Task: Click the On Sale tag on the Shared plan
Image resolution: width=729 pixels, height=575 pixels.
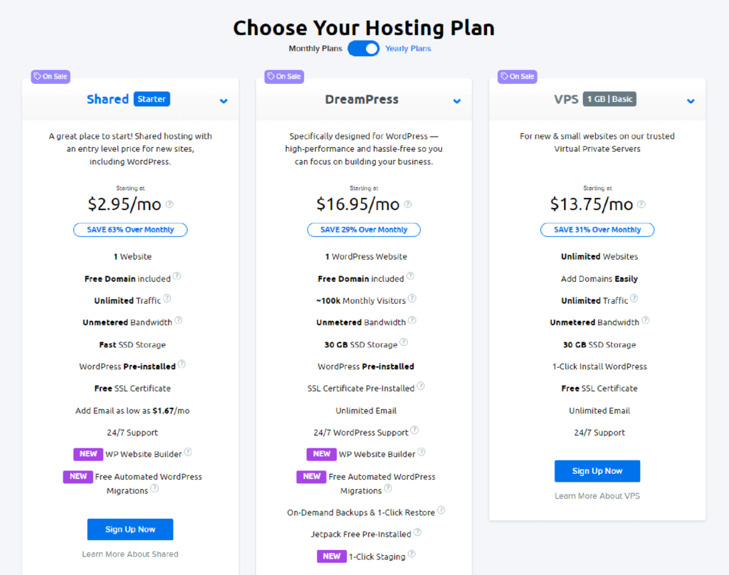Action: pyautogui.click(x=50, y=76)
